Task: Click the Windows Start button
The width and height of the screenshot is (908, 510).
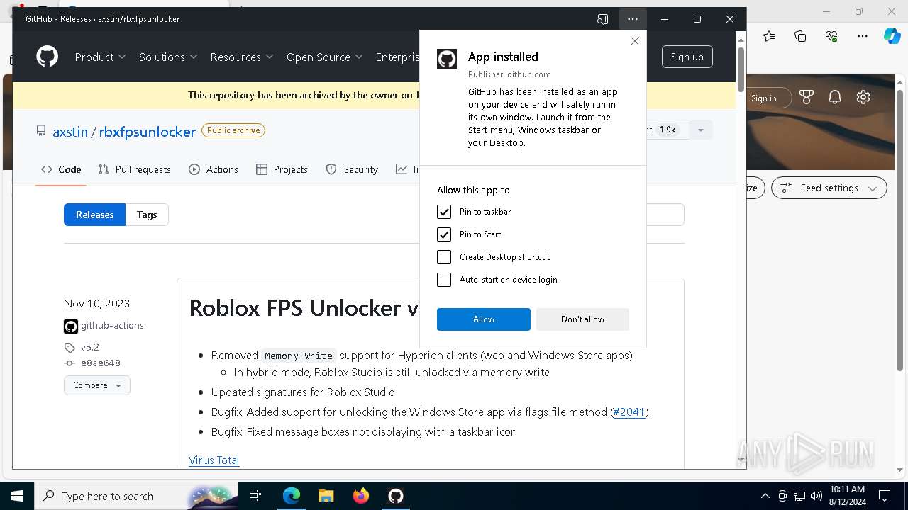Action: pos(17,496)
